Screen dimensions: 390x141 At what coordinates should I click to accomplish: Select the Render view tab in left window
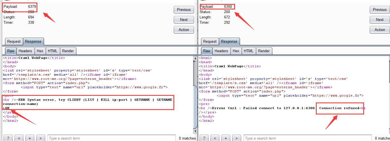coord(68,51)
